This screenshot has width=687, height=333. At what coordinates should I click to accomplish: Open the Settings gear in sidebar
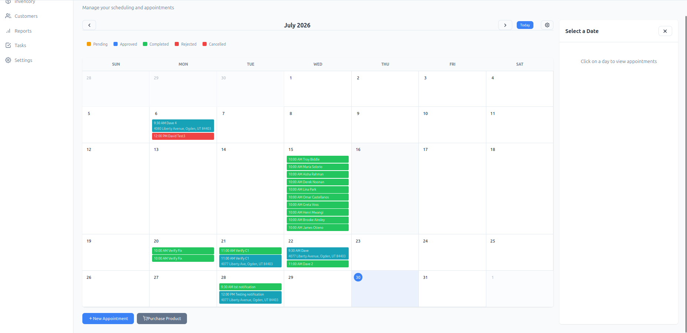[8, 60]
